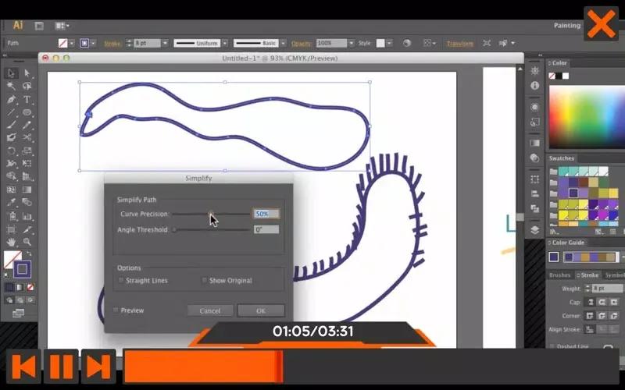Select the Magic Wand tool

tap(11, 87)
